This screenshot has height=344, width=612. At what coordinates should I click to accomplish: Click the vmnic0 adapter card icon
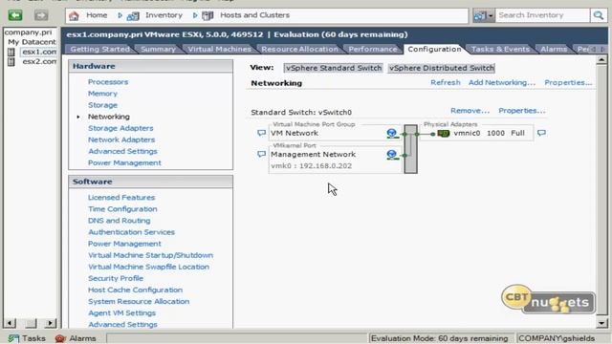[444, 134]
